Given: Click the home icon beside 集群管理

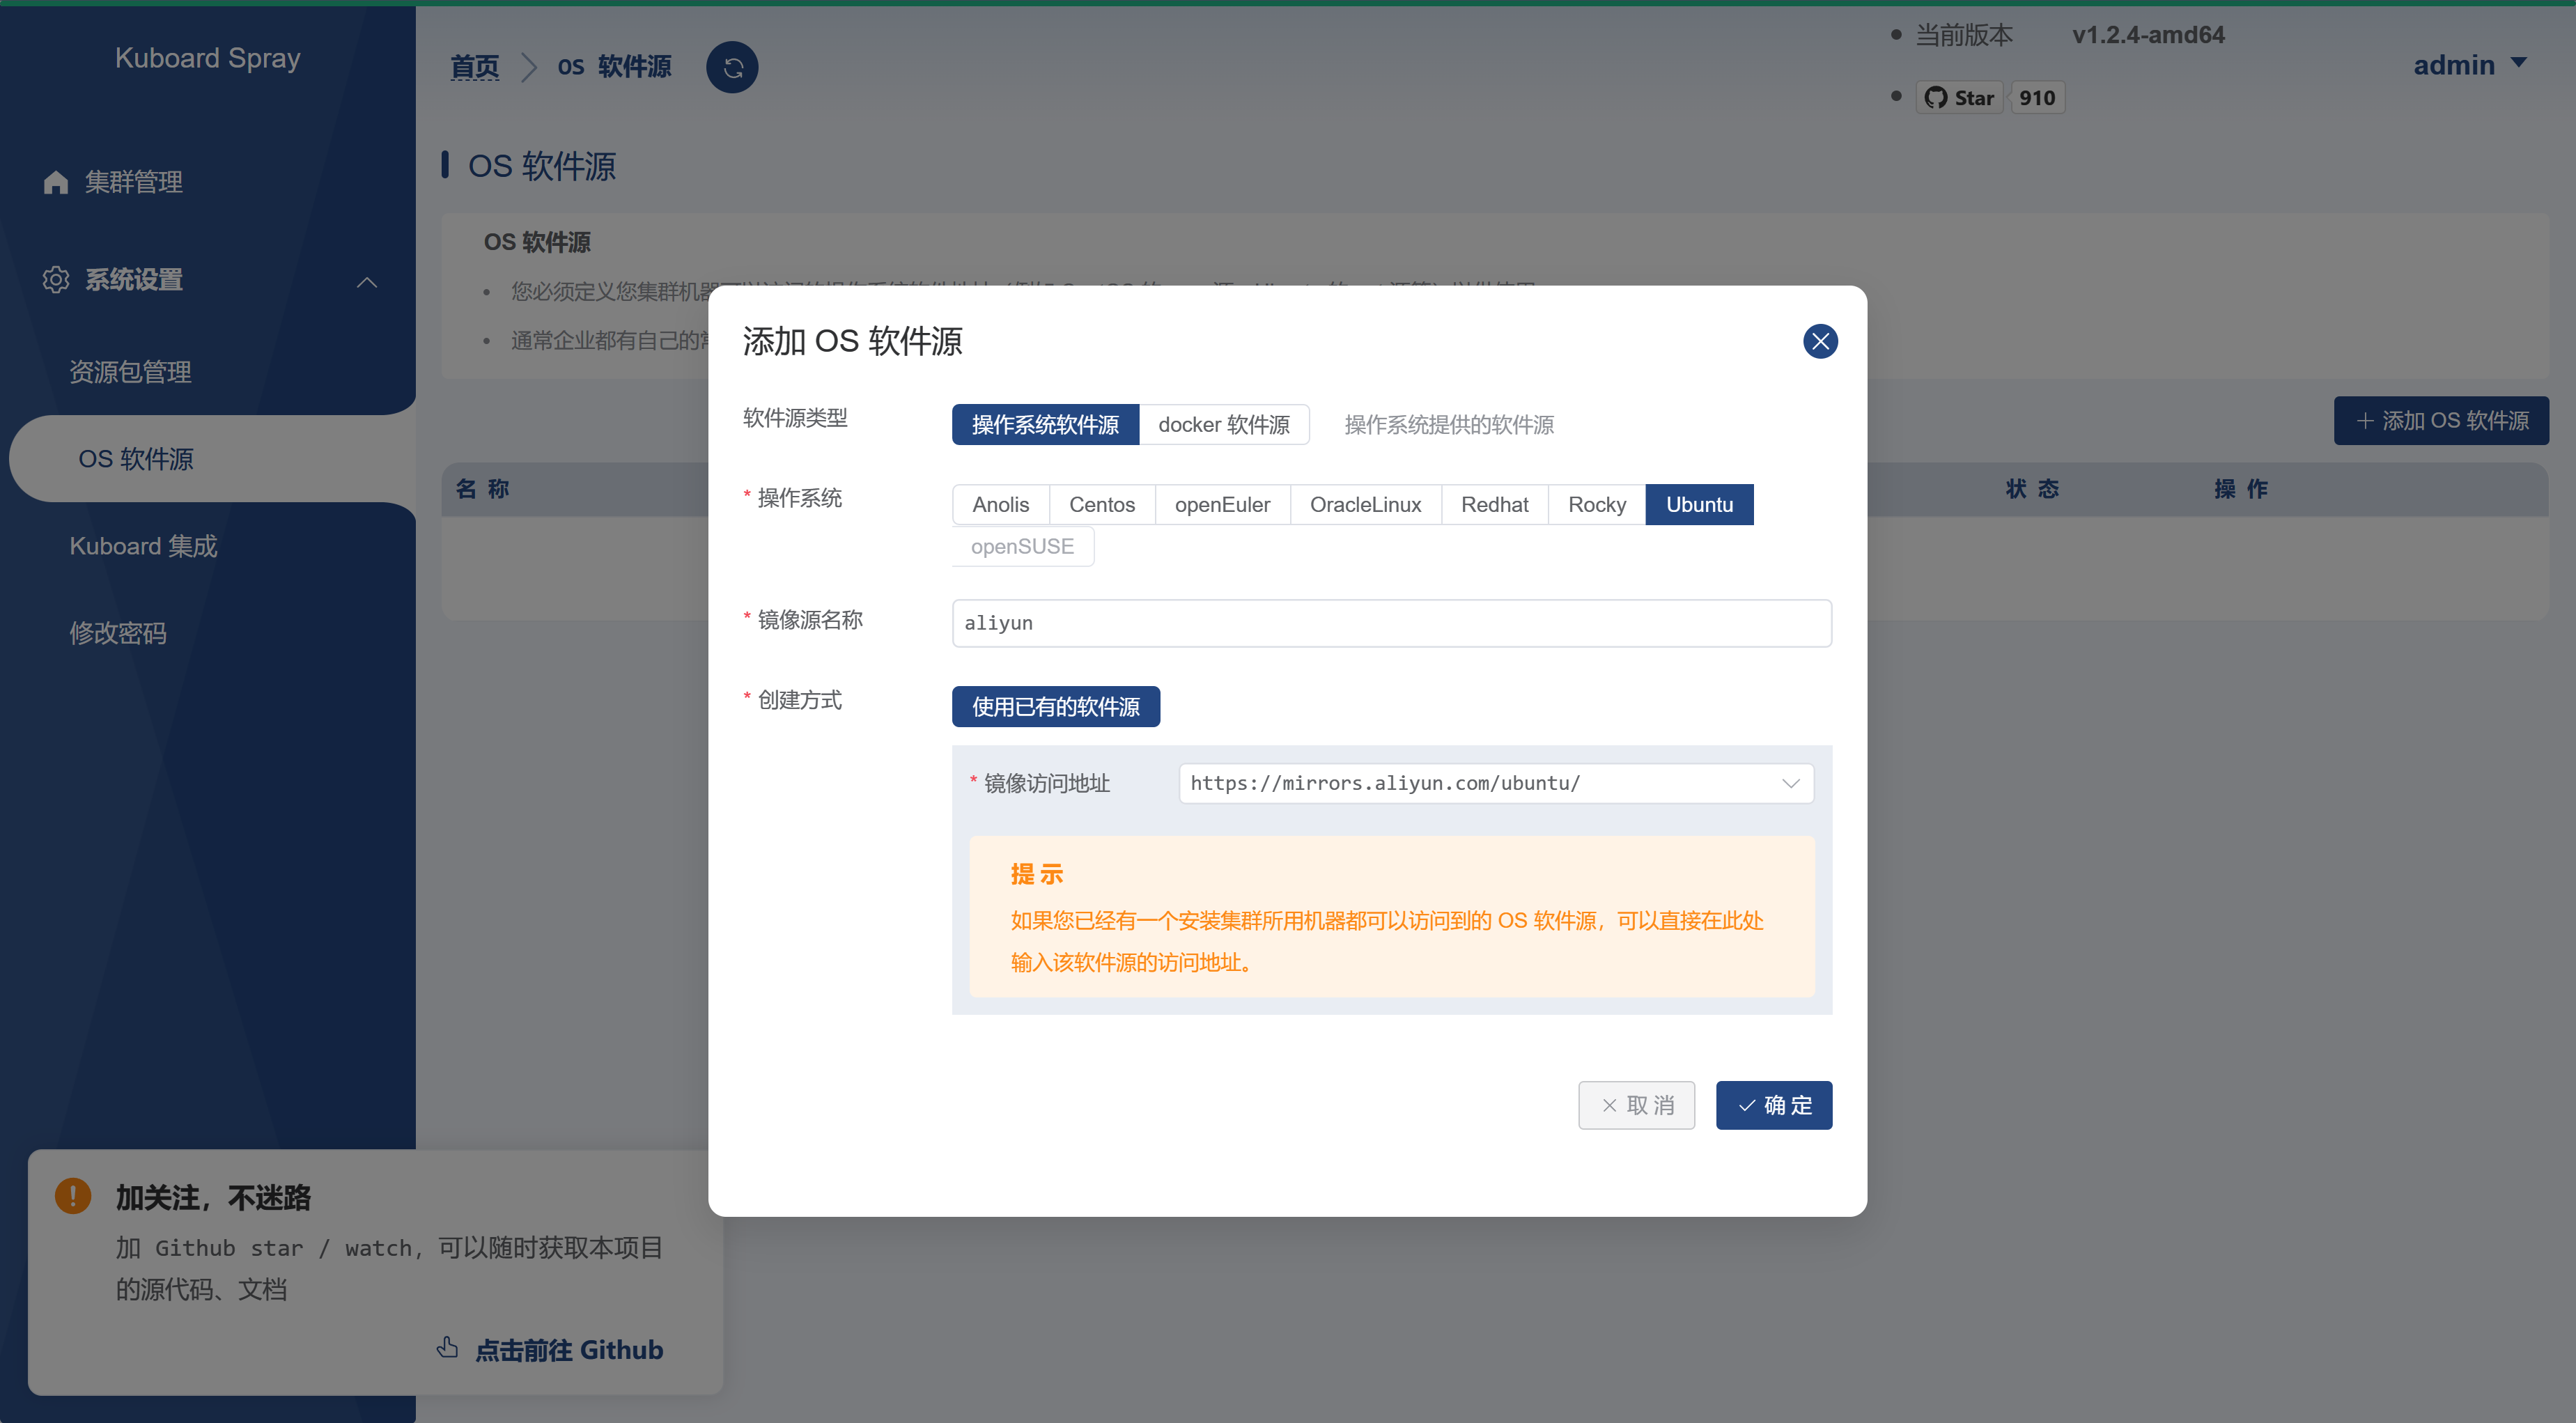Looking at the screenshot, I should tap(56, 182).
